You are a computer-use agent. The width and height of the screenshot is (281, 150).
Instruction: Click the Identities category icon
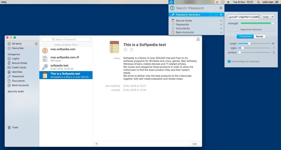[9, 72]
